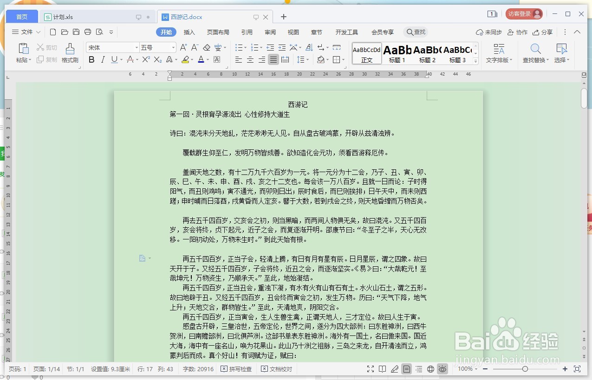
Task: Click fit-page zoom icon at far right
Action: pos(577,369)
